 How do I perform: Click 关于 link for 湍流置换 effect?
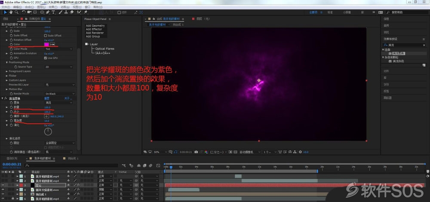(68, 98)
